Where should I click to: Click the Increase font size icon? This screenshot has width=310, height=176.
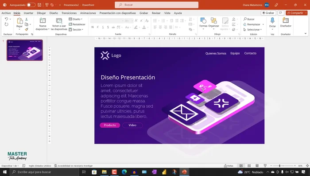click(136, 20)
